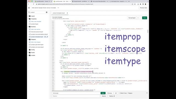Click the search magnifier icon in sidebar
This screenshot has height=99, width=176.
point(29,12)
